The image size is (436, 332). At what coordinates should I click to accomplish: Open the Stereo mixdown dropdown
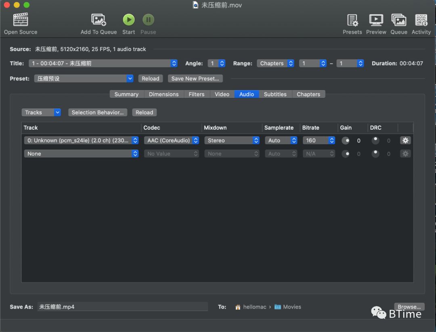tap(232, 141)
